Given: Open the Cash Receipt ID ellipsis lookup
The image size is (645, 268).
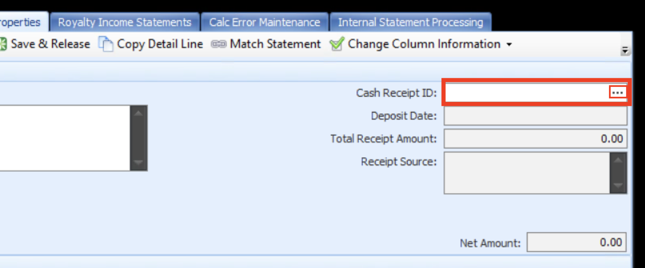Looking at the screenshot, I should tap(617, 93).
